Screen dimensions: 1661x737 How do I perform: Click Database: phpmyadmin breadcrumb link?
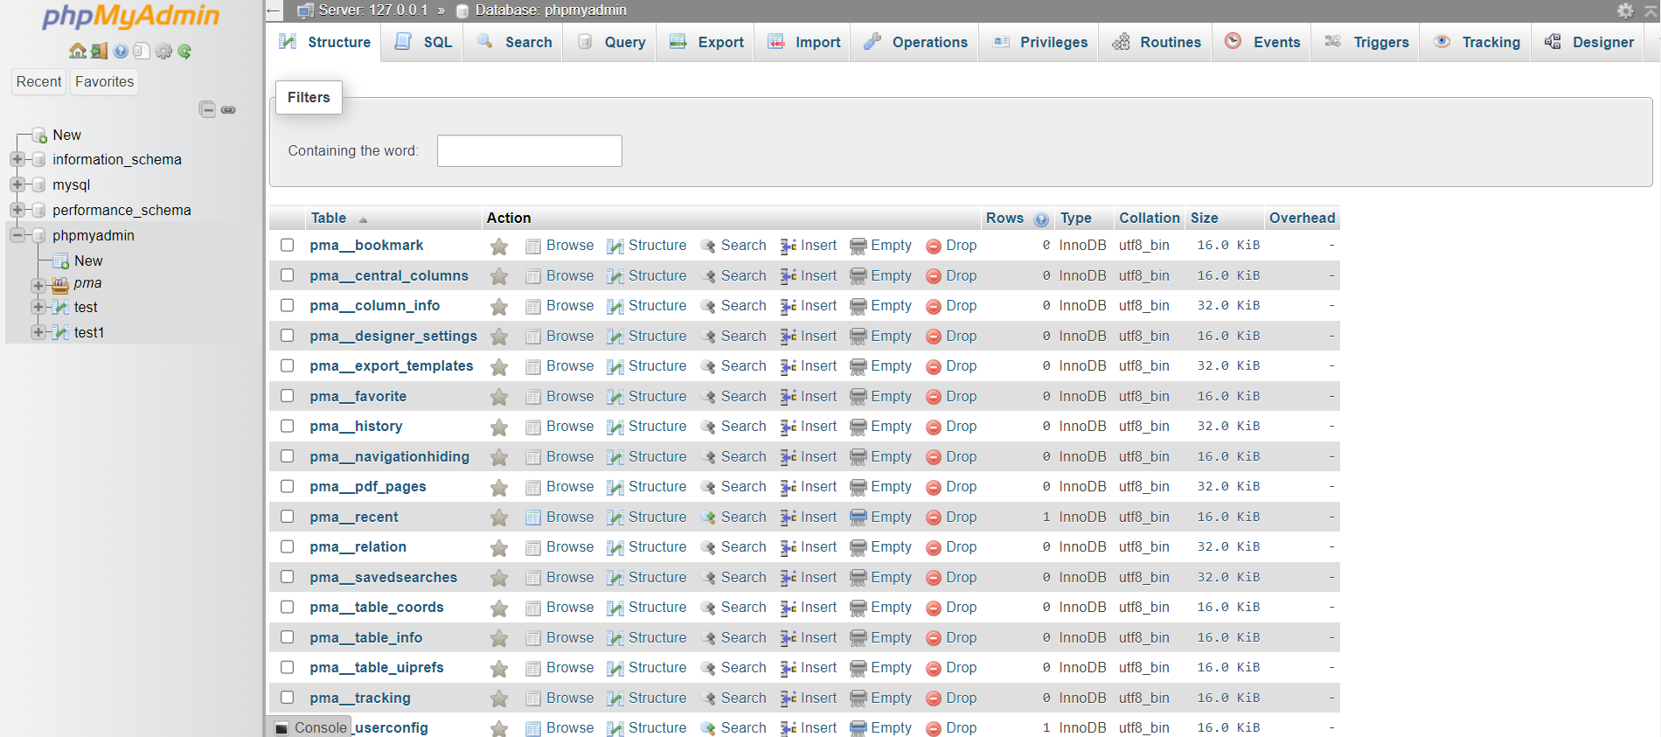tap(551, 10)
